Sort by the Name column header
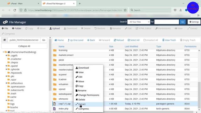 (62, 46)
